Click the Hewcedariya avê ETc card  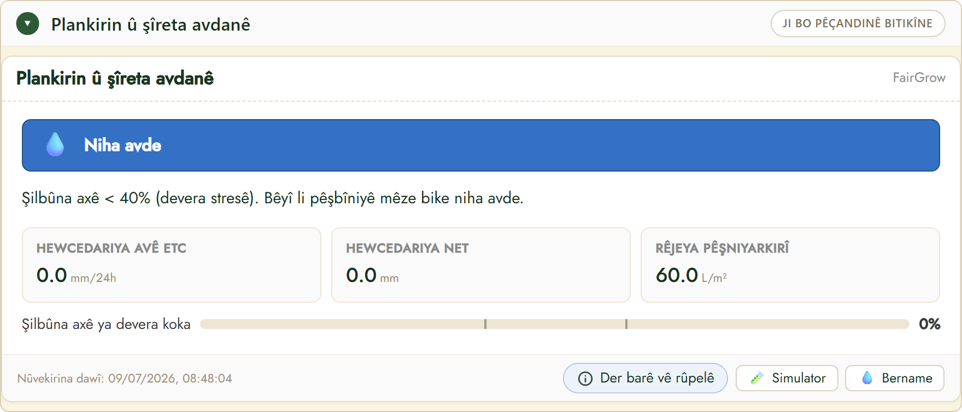pyautogui.click(x=171, y=265)
